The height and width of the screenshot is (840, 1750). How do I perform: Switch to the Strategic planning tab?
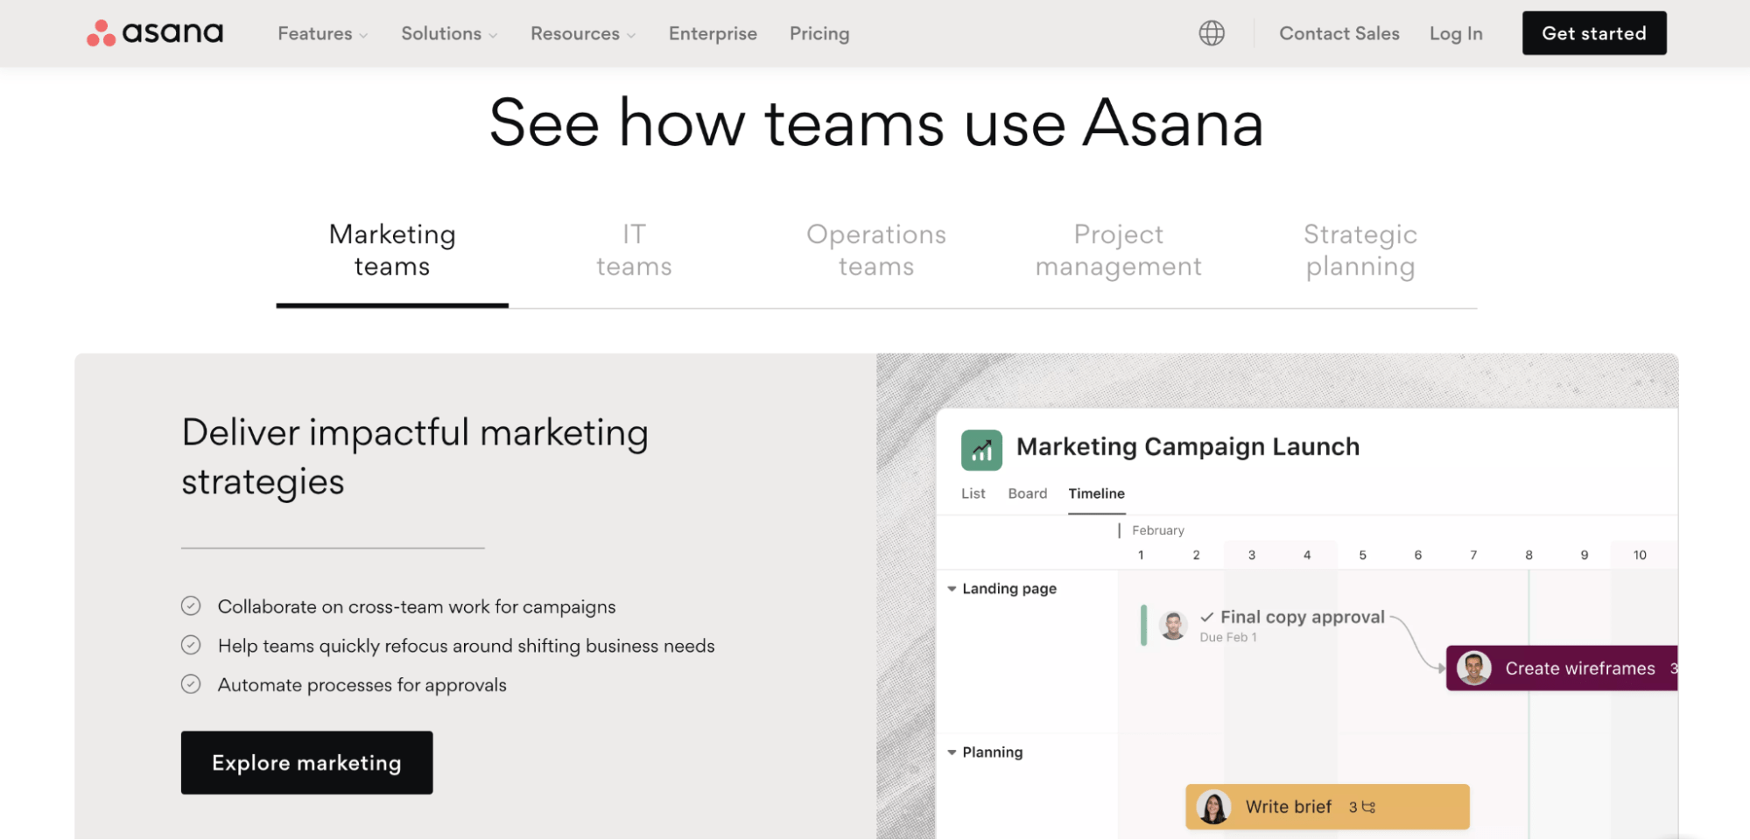(1360, 250)
